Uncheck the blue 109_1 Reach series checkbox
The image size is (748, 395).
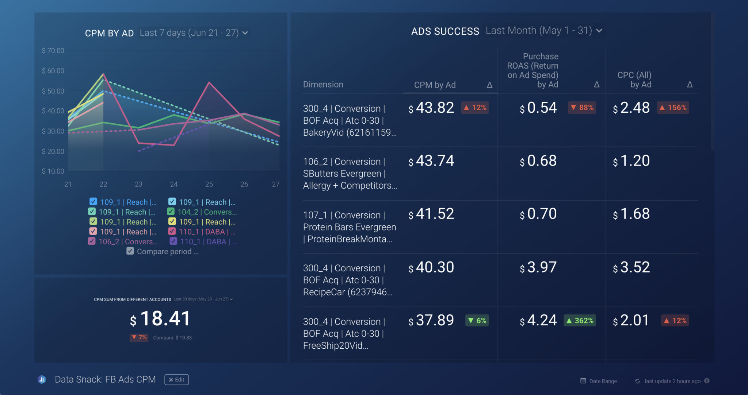point(93,202)
